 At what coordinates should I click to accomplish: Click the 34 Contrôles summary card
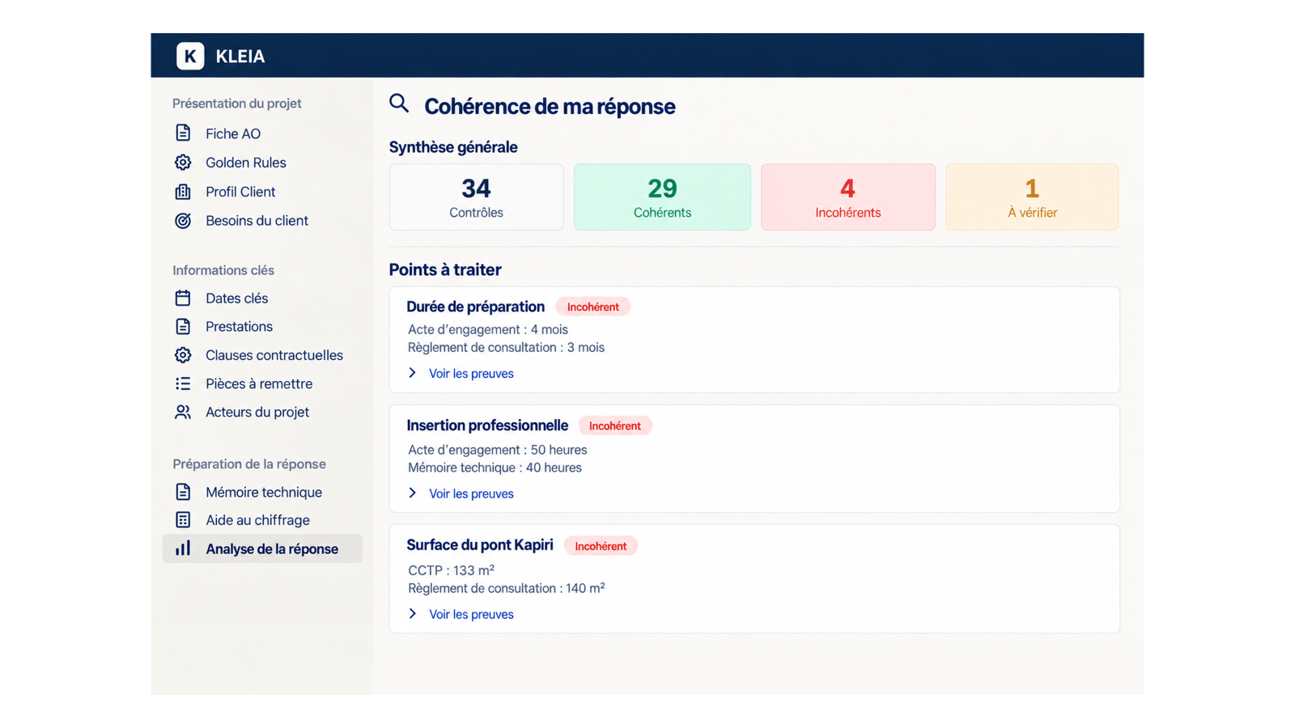coord(477,197)
